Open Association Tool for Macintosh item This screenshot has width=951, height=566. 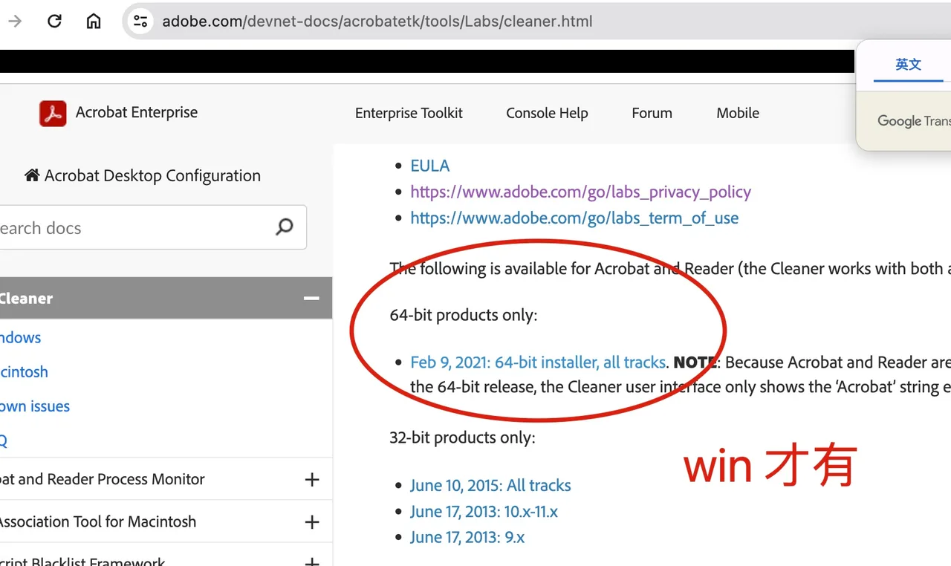(97, 522)
